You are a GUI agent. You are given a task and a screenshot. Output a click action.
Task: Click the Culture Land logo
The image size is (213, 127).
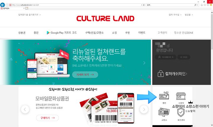click(105, 18)
